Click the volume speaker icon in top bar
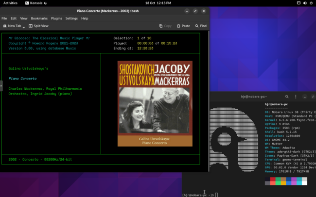This screenshot has width=316, height=197. [305, 3]
